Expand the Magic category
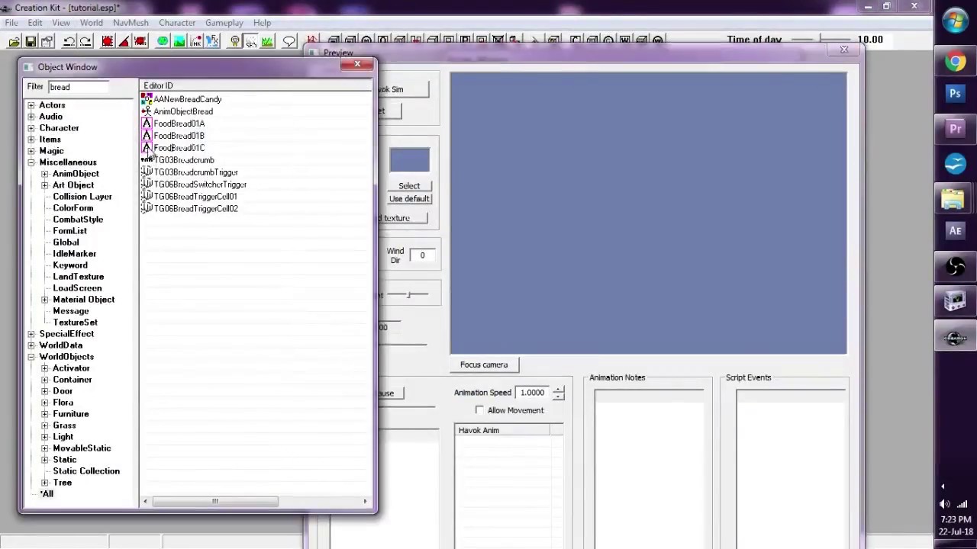Image resolution: width=977 pixels, height=549 pixels. pyautogui.click(x=31, y=151)
